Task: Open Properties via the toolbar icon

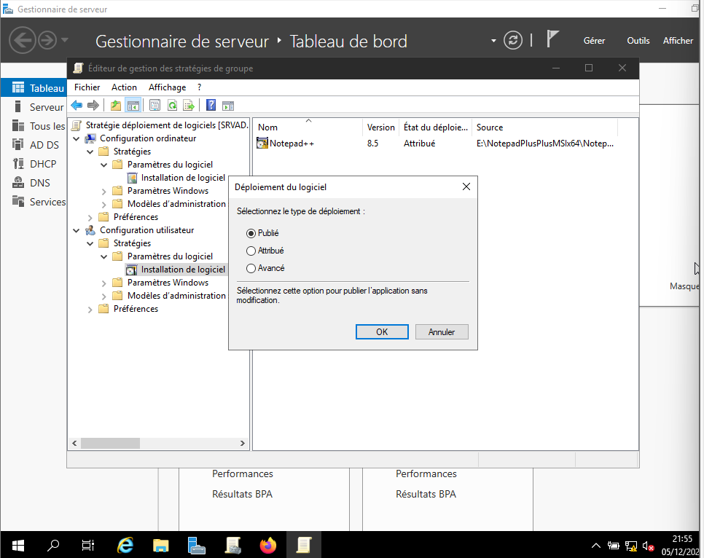Action: tap(155, 106)
